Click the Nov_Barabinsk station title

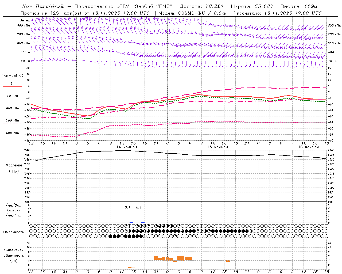43,6
